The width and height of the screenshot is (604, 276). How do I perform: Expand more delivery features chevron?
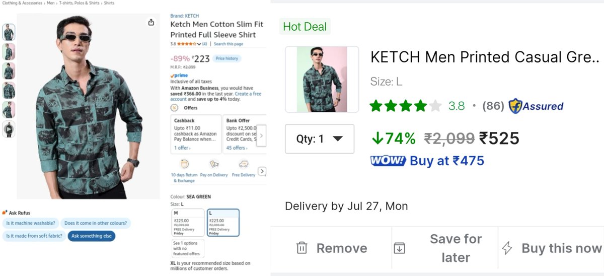pos(262,172)
